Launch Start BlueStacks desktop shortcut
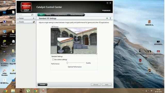 [x=4, y=43]
